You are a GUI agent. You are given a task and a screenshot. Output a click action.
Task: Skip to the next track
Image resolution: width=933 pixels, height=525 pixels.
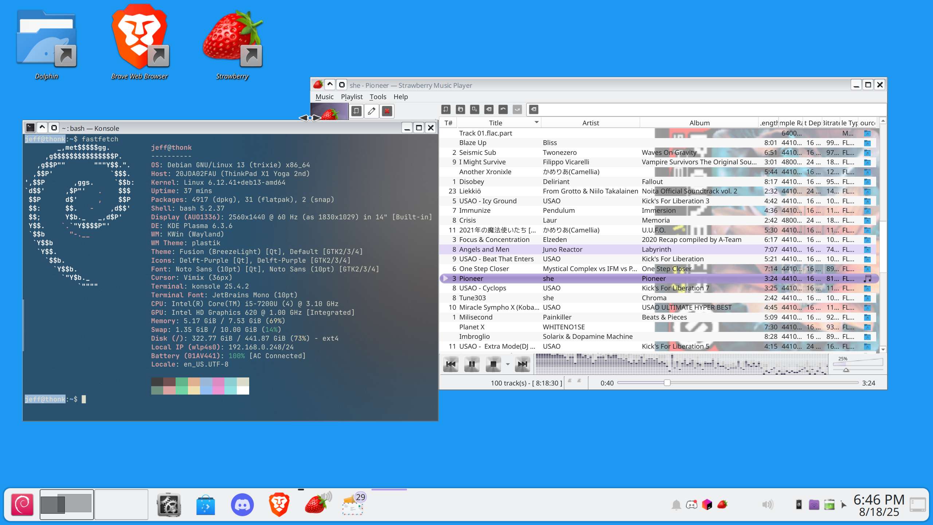522,364
